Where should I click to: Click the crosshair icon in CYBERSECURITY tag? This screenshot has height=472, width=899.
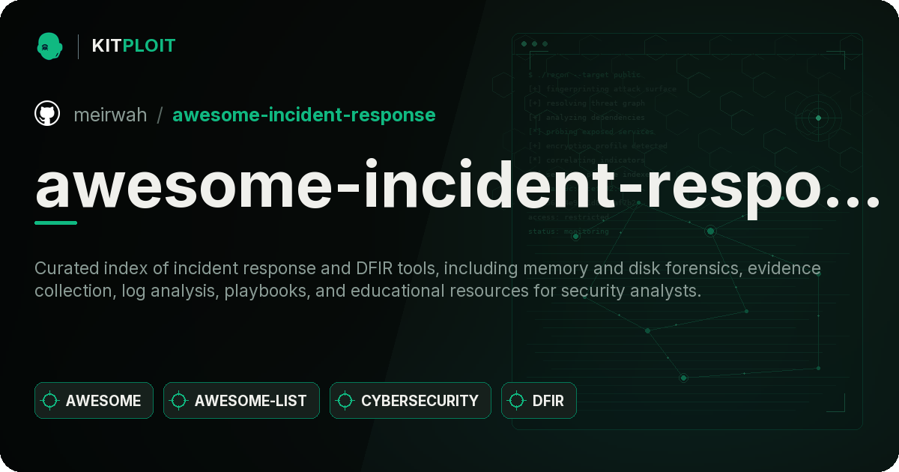click(x=345, y=401)
